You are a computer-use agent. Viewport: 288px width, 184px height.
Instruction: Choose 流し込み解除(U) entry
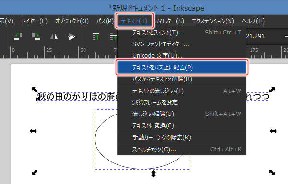[181, 114]
